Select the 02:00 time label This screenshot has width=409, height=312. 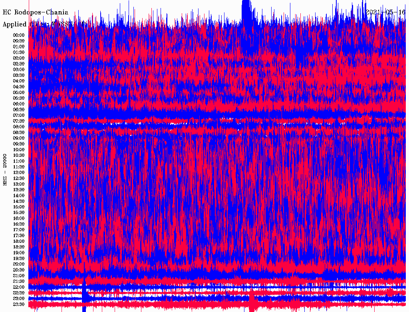coord(19,58)
